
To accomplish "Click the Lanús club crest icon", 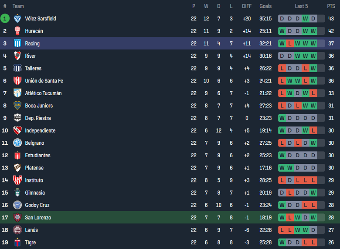I will [17, 230].
